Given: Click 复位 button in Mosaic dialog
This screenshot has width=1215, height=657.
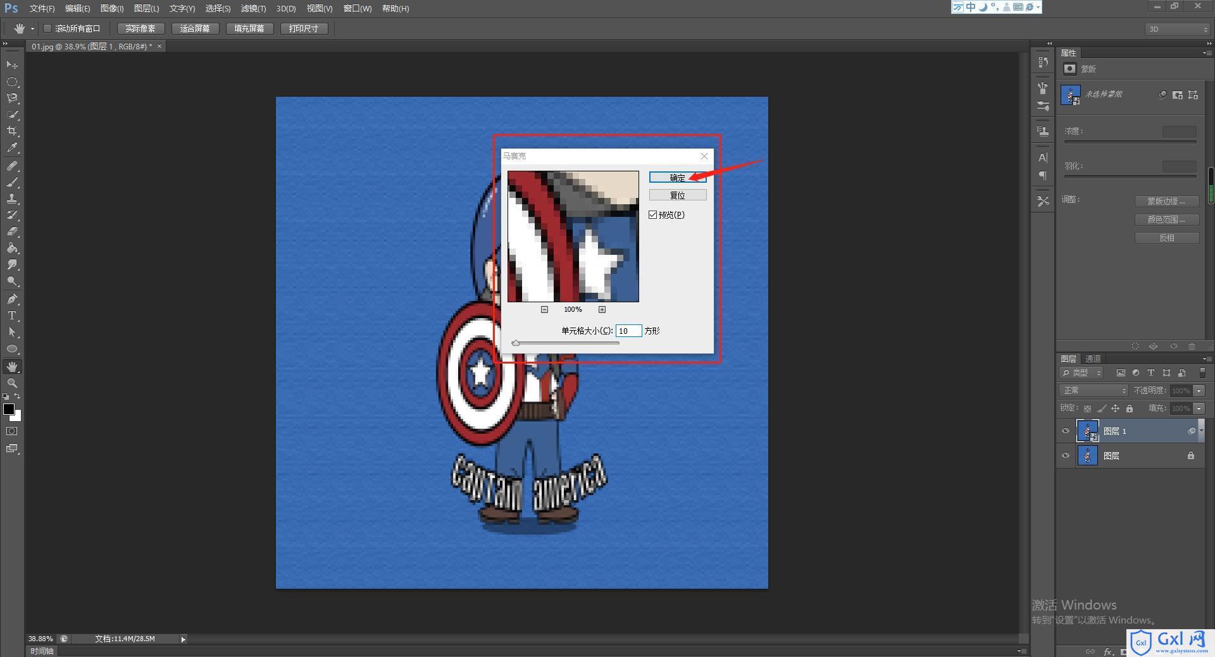Looking at the screenshot, I should coord(678,195).
